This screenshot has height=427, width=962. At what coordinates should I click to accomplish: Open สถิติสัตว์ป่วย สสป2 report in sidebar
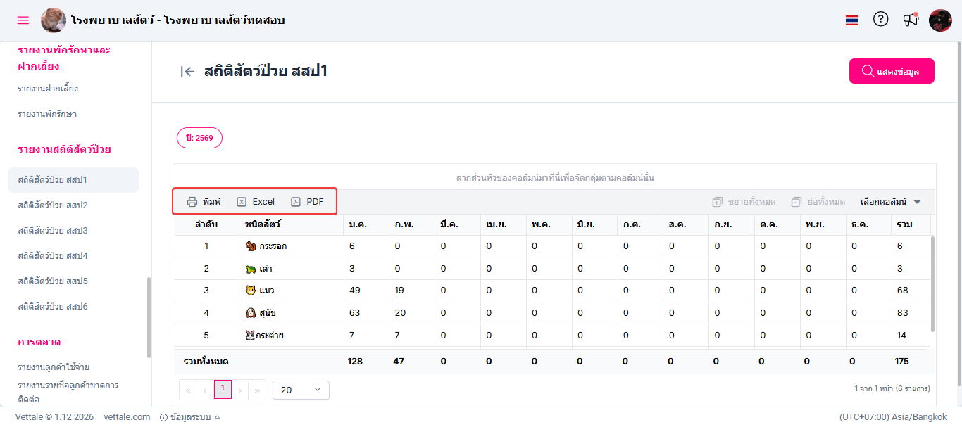[53, 205]
